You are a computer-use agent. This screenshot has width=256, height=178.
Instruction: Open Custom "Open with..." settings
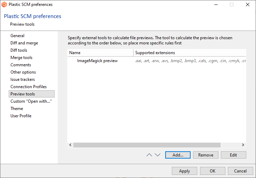(x=31, y=101)
